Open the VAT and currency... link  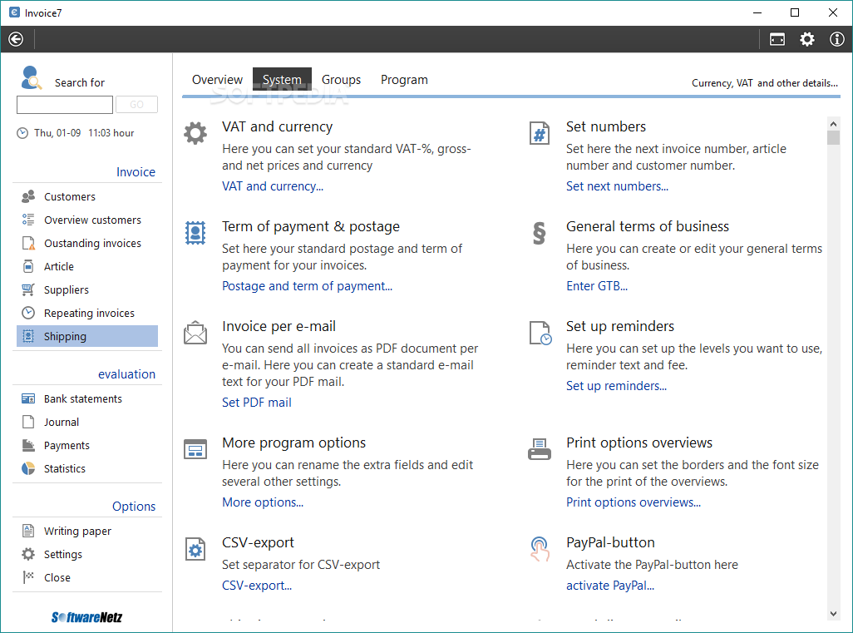[273, 186]
